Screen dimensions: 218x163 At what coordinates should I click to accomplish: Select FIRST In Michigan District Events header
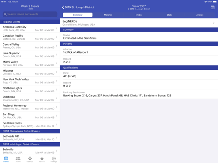[x=30, y=144]
